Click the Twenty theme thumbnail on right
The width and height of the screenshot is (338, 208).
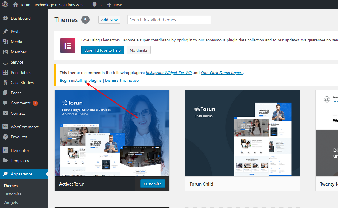coord(327,133)
